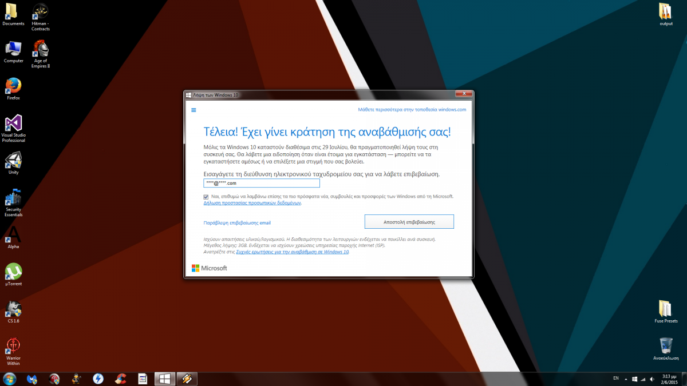Viewport: 687px width, 386px height.
Task: Open Security Essentials desktop shortcut
Action: click(x=13, y=202)
